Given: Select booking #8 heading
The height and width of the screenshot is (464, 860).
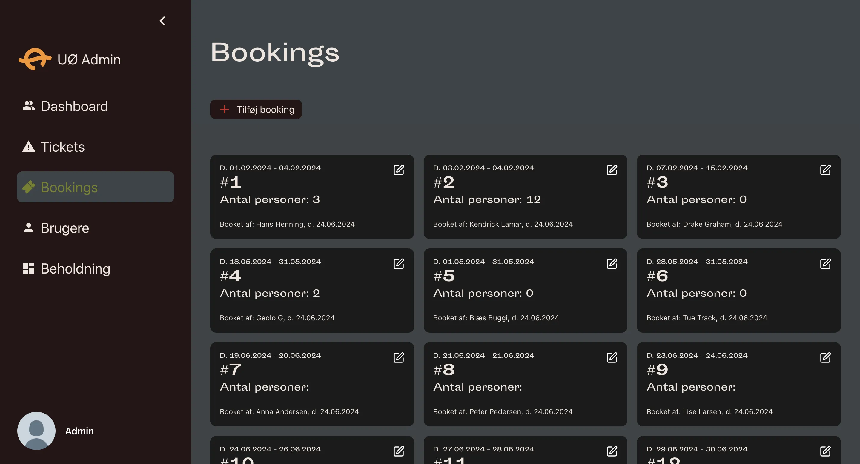Looking at the screenshot, I should (444, 370).
